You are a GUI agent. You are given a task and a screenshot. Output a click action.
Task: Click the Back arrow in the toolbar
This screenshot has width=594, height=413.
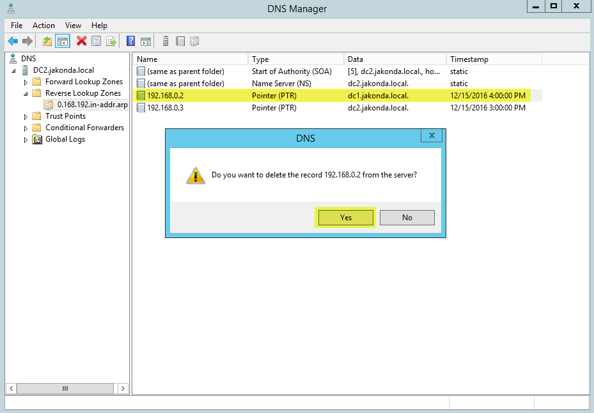coord(13,41)
